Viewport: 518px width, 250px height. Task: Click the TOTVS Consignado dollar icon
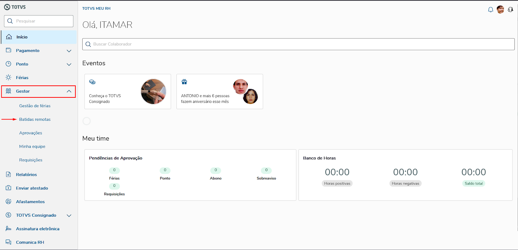tap(8, 215)
